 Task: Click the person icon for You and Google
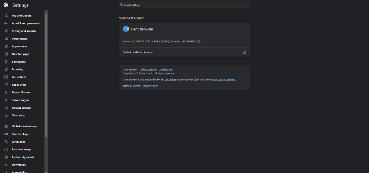point(6,16)
